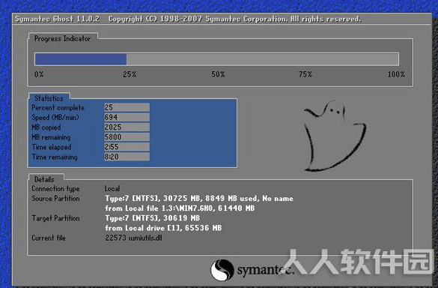Viewport: 438px width, 288px height.
Task: Select the Statistics panel label
Action: pos(49,98)
